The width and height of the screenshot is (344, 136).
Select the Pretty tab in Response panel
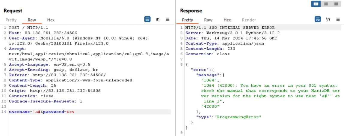188,20
